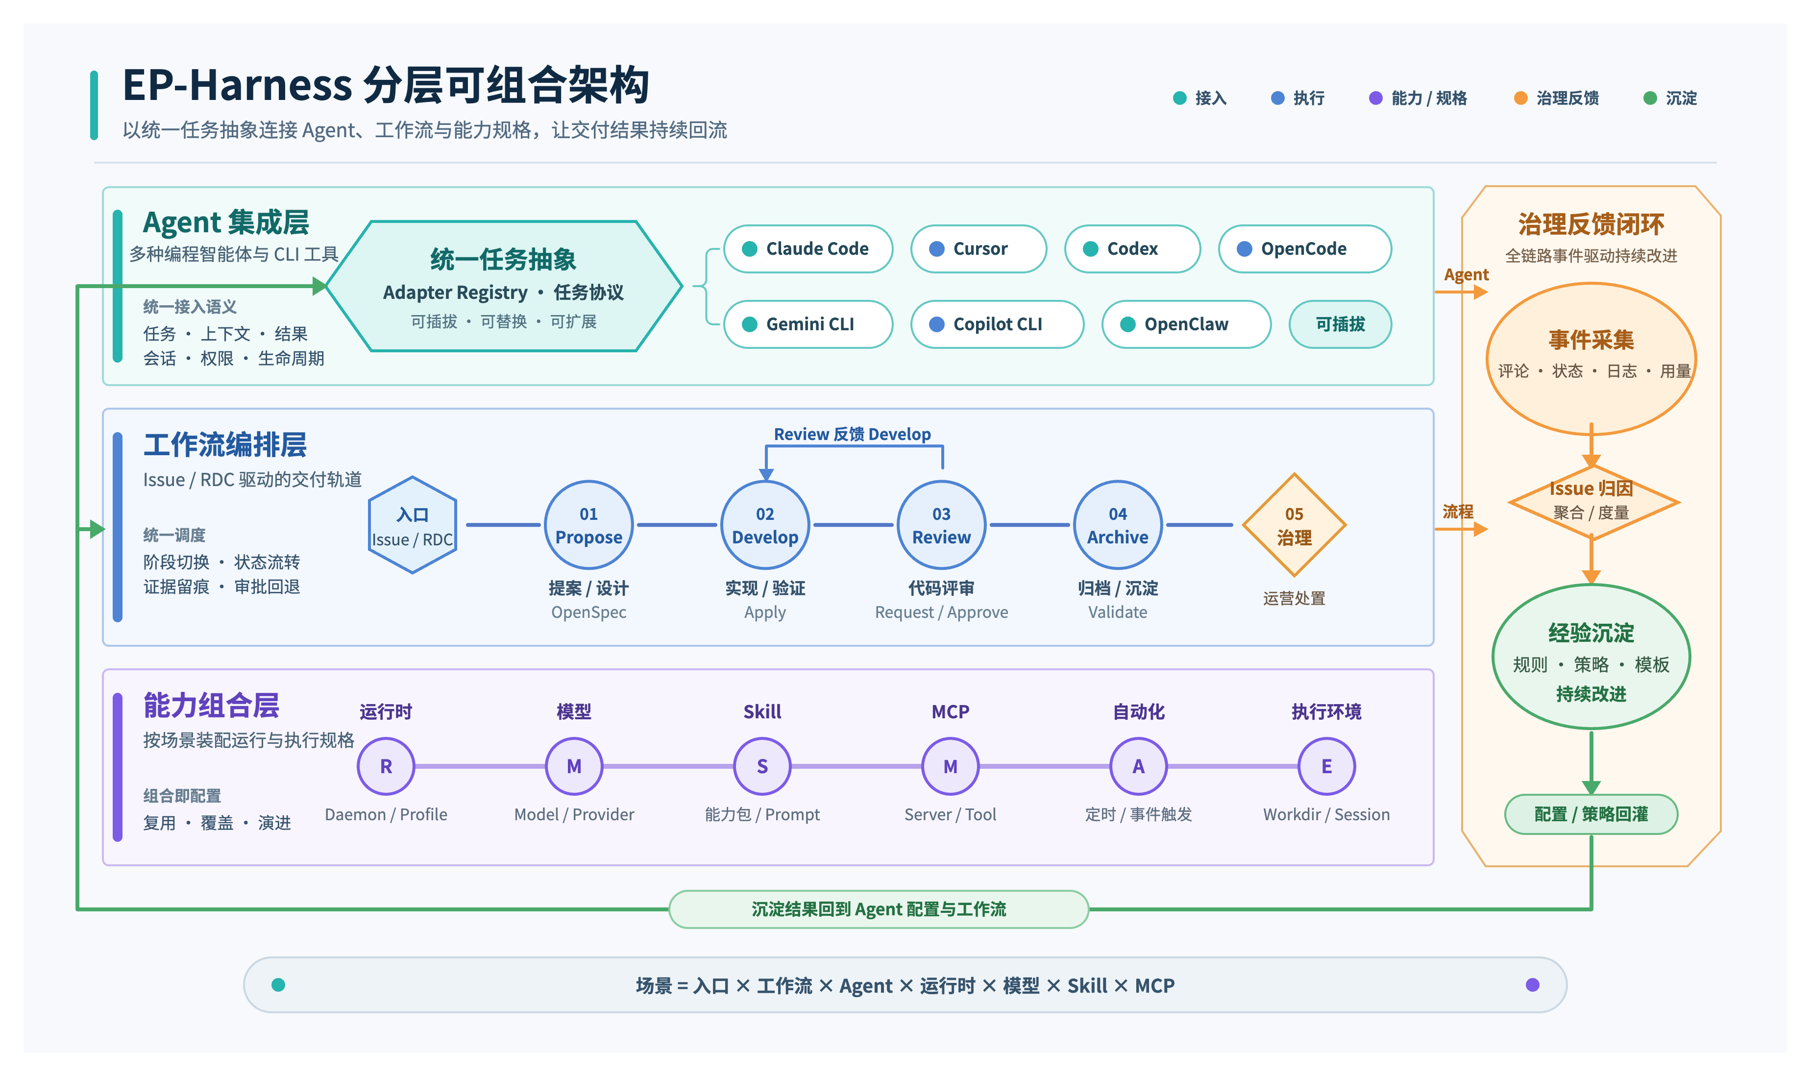The width and height of the screenshot is (1811, 1076).
Task: Click the 04 Archive circle
Action: [x=1117, y=525]
